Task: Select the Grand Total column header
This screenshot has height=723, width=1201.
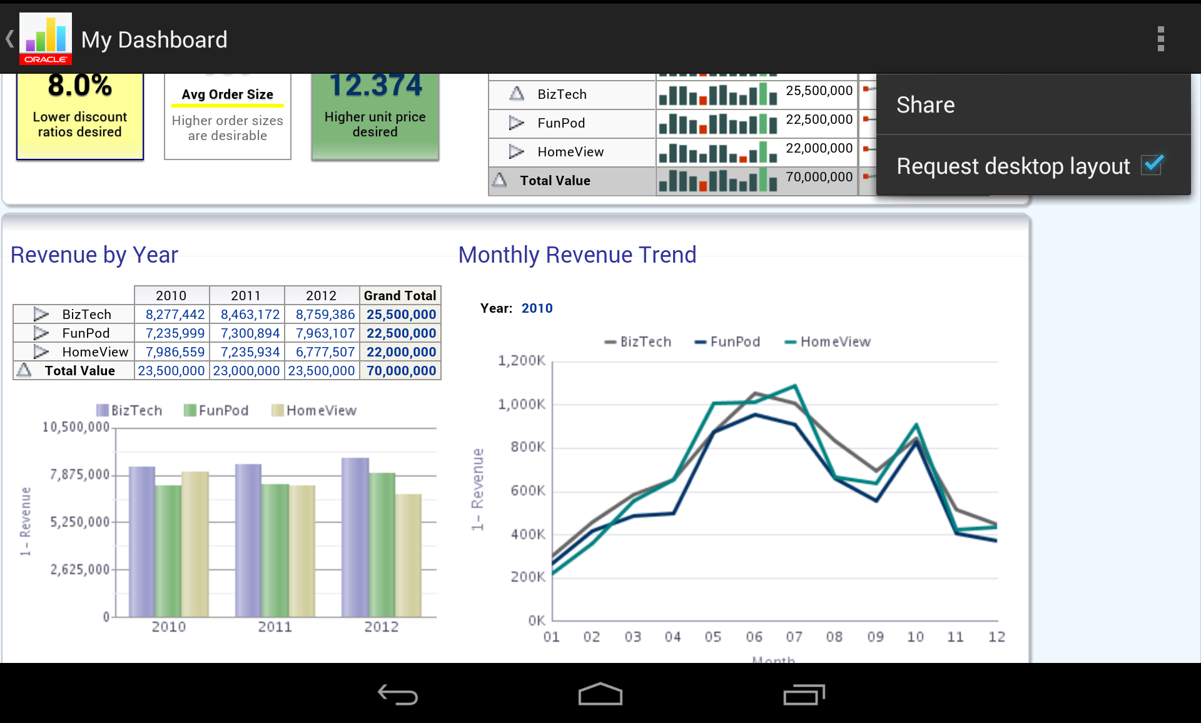Action: [x=400, y=295]
